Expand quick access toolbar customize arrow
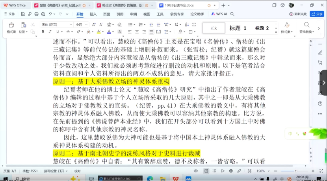This screenshot has width=327, height=181. coord(67,14)
